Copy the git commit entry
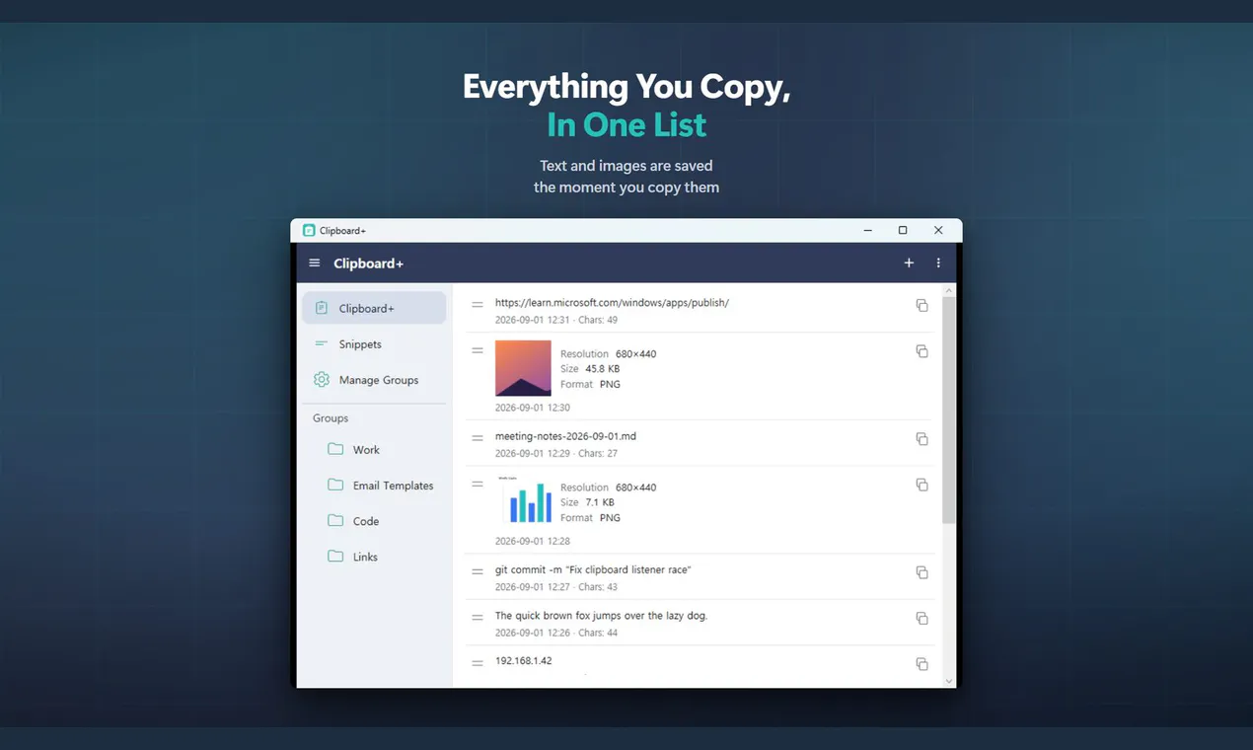1253x750 pixels. [x=921, y=572]
